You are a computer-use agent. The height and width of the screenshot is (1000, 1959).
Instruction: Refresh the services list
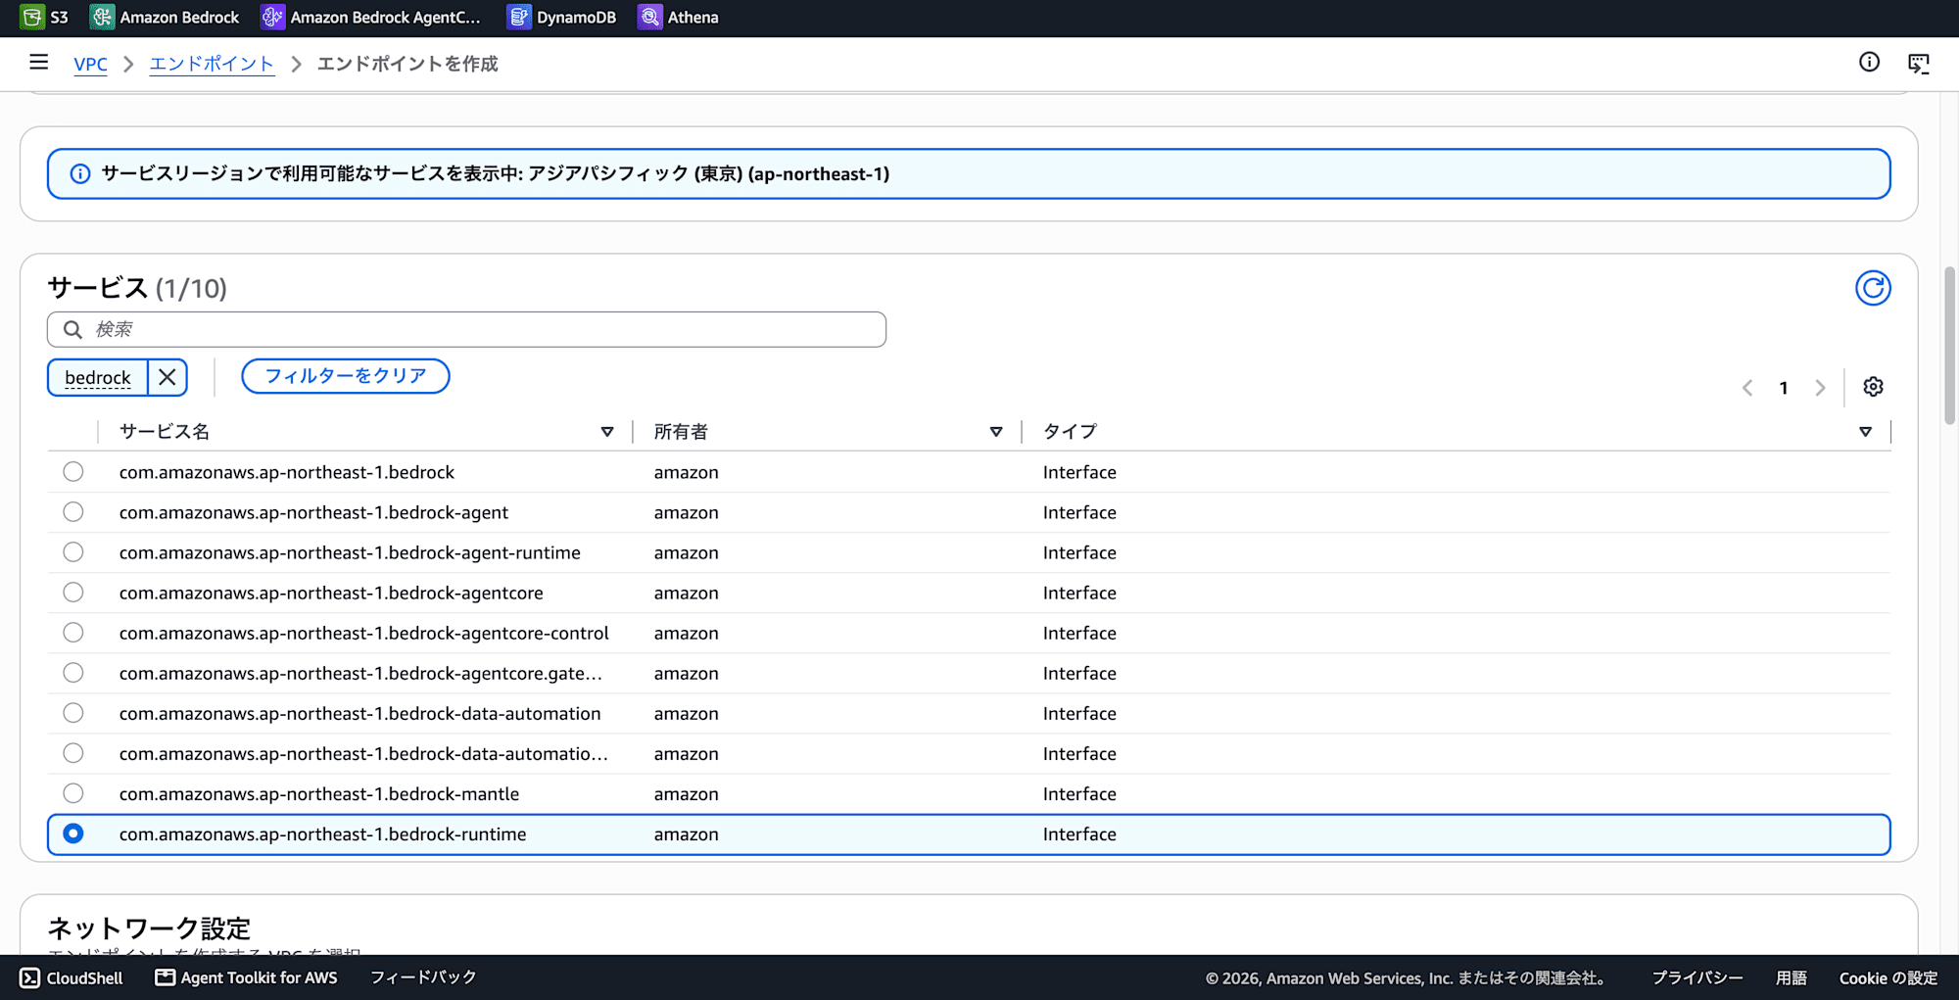pyautogui.click(x=1872, y=288)
